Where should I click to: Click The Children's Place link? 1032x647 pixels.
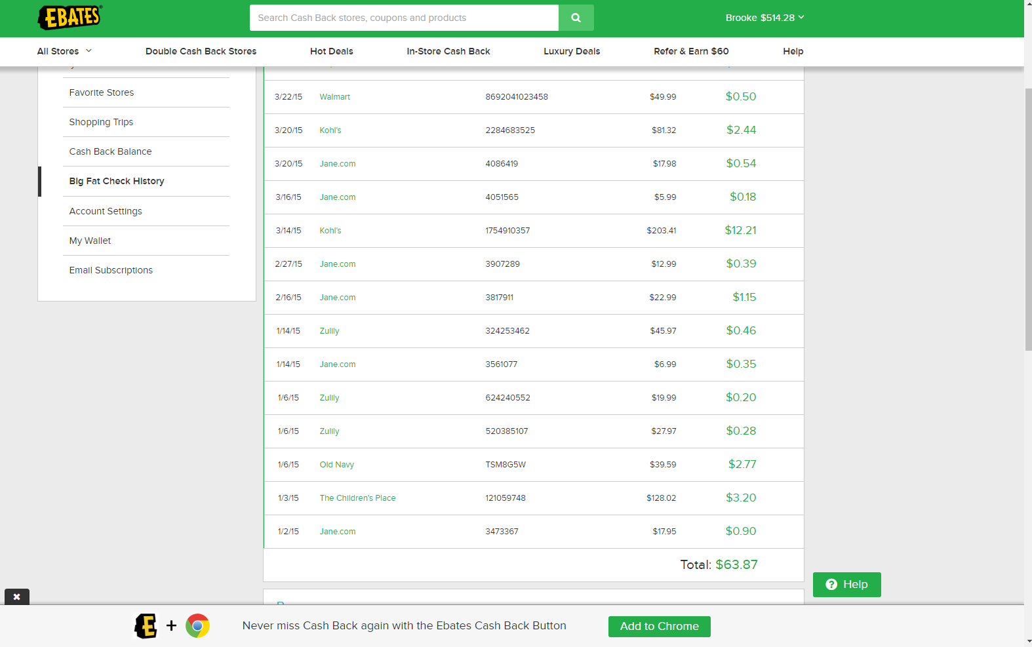pyautogui.click(x=357, y=498)
